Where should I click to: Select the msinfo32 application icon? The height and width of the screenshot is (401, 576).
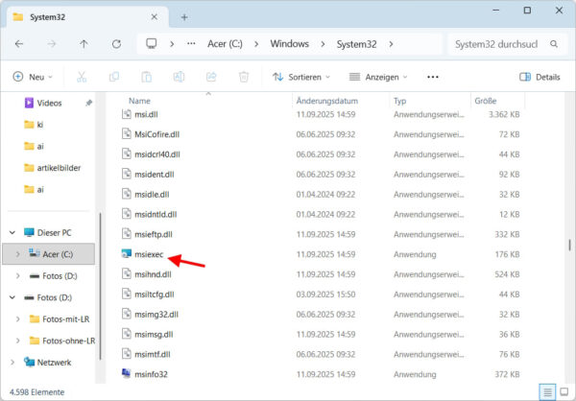[127, 374]
